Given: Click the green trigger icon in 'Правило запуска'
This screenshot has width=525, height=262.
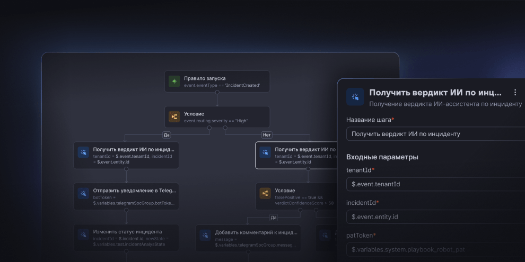Looking at the screenshot, I should (174, 81).
